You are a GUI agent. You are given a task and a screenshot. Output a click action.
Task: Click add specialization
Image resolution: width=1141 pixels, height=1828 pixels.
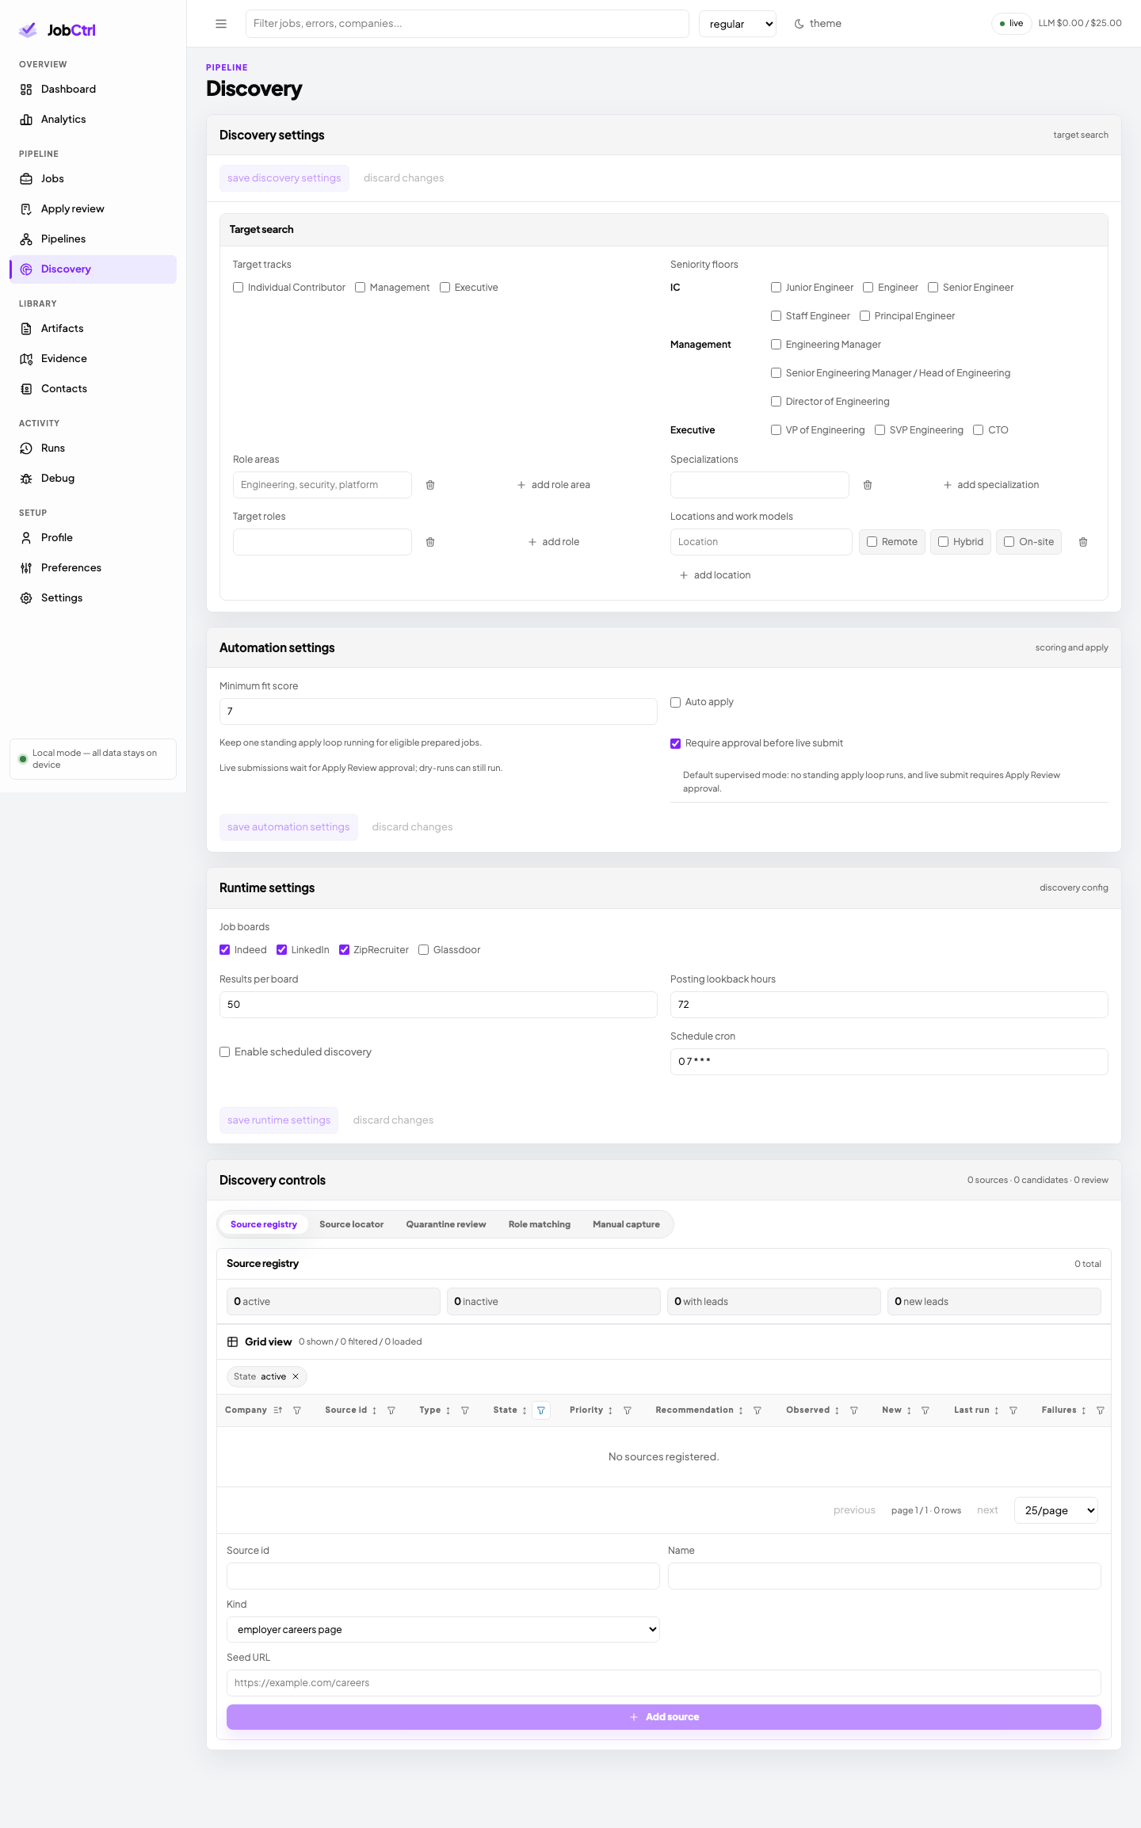(991, 485)
